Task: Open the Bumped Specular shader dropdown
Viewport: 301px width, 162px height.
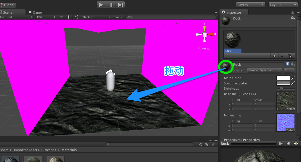Action: [x=265, y=70]
